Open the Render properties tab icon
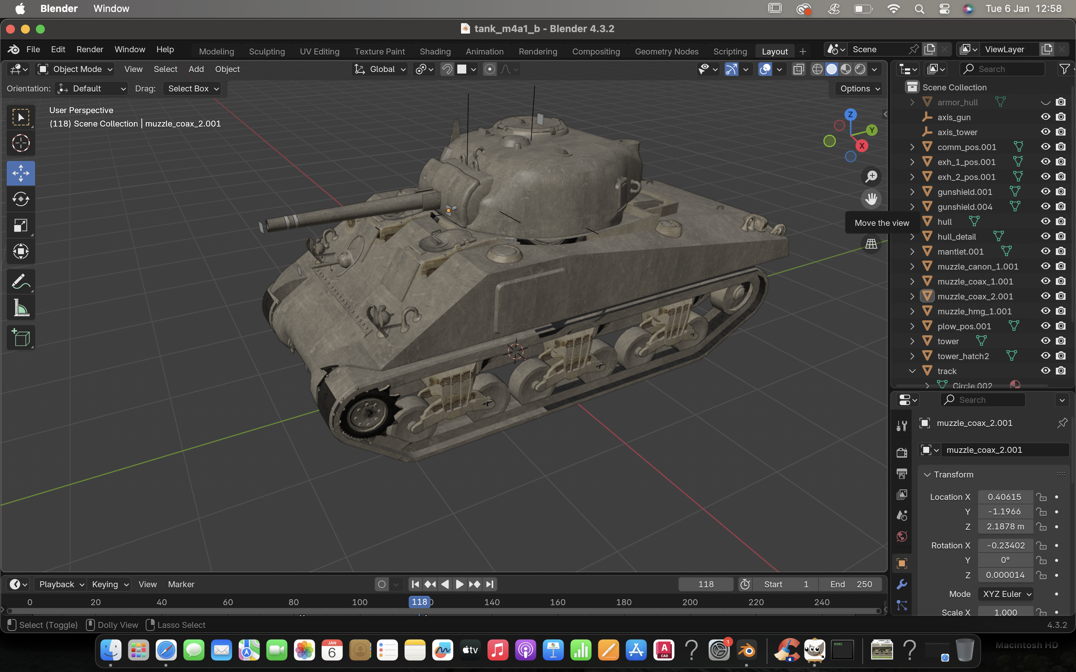The height and width of the screenshot is (672, 1076). (x=902, y=452)
